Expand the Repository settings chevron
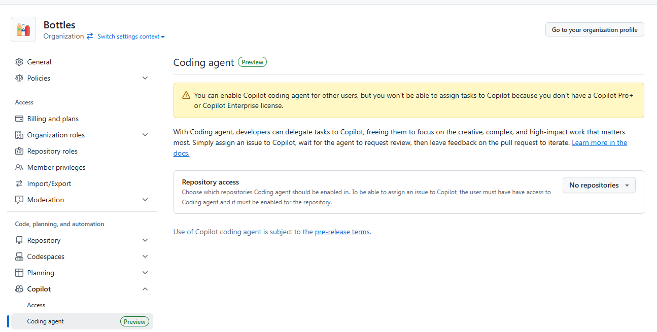The image size is (657, 332). tap(145, 240)
